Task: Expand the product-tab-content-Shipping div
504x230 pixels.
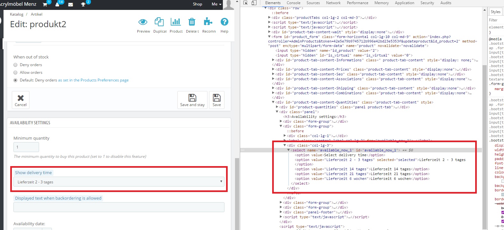Action: coord(273,88)
